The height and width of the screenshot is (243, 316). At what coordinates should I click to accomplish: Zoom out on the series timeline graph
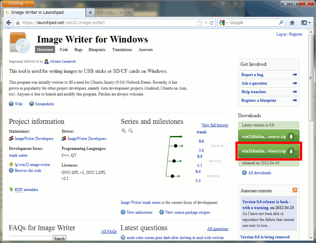(130, 131)
